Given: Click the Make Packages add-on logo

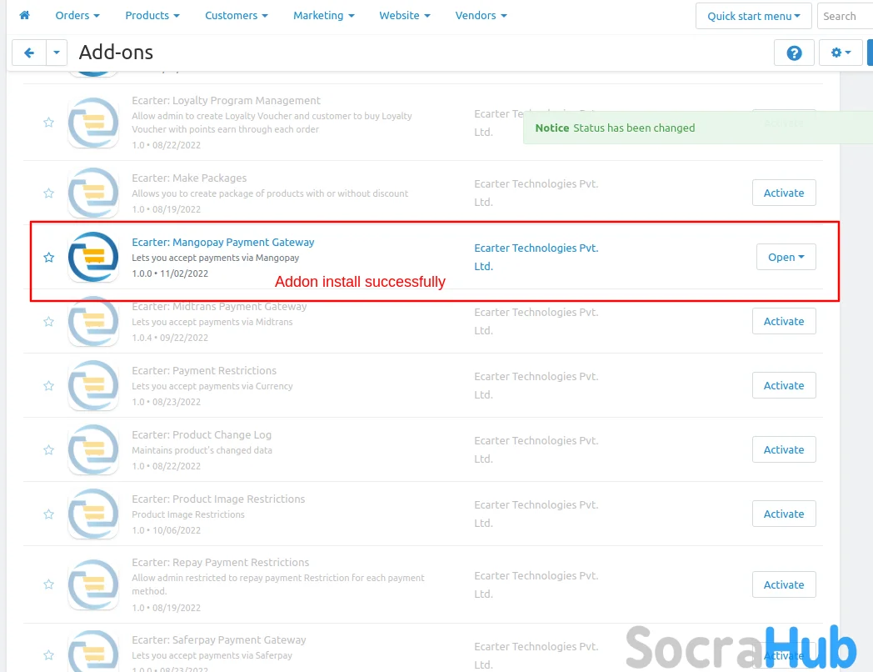Looking at the screenshot, I should click(93, 193).
